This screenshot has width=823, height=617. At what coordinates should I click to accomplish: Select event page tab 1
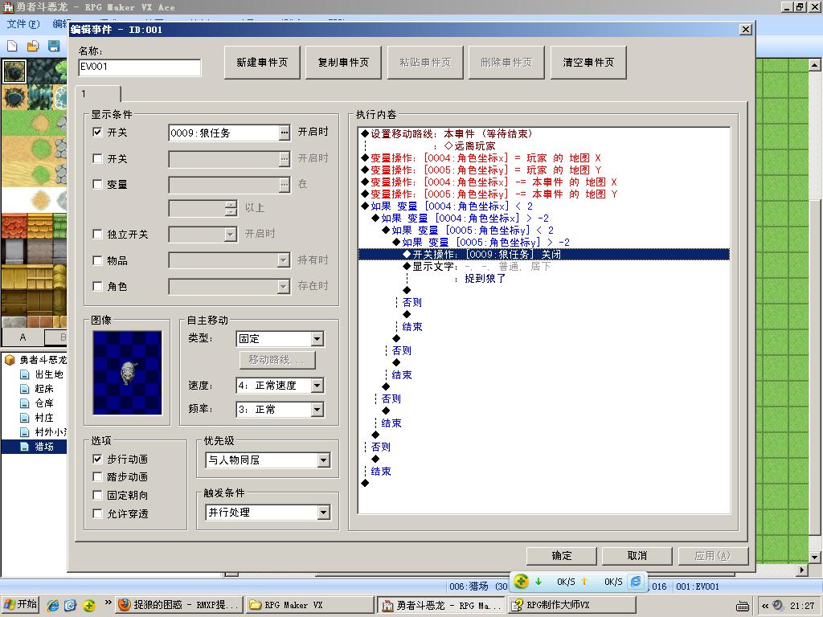[x=98, y=94]
